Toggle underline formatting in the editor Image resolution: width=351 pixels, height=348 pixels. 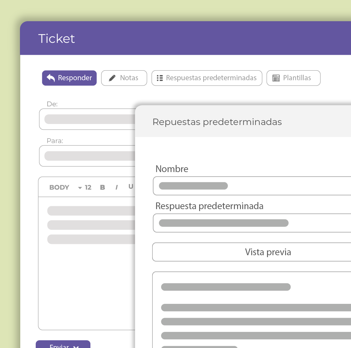point(131,187)
